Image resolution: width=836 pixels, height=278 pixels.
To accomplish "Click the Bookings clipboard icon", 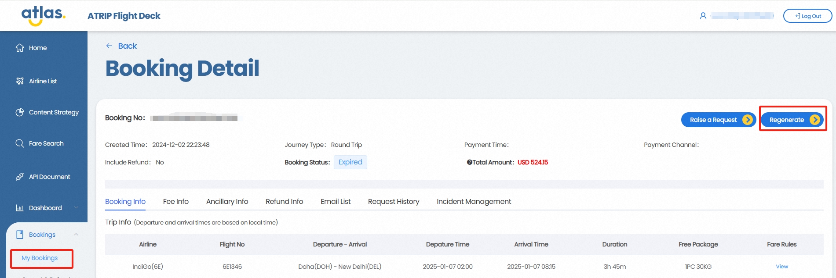I will point(20,235).
